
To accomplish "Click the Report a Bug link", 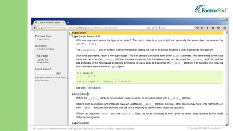I will tap(43, 60).
